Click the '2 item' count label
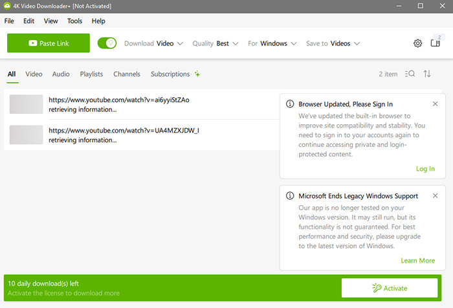This screenshot has height=308, width=453. (x=388, y=74)
